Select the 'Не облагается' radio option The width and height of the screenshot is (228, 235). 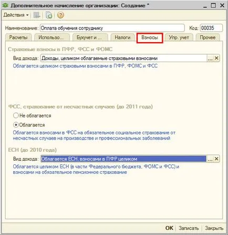16,115
